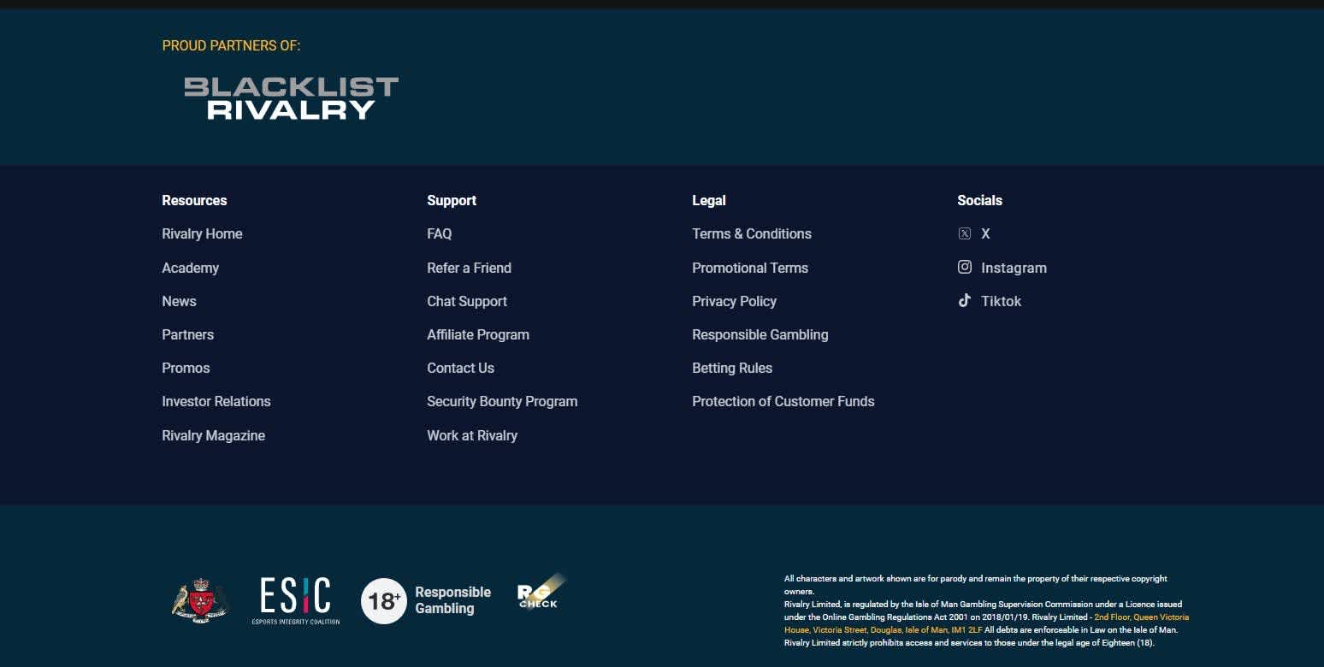Open Security Bounty Program link
The width and height of the screenshot is (1324, 667).
(x=502, y=401)
